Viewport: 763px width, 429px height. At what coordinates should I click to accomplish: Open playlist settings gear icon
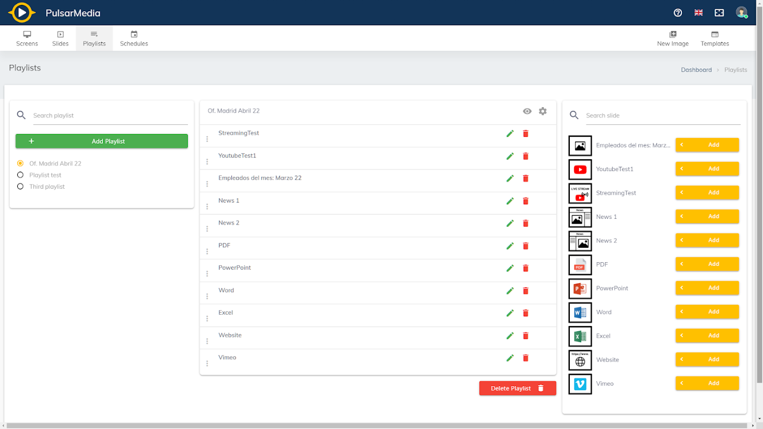(x=542, y=111)
